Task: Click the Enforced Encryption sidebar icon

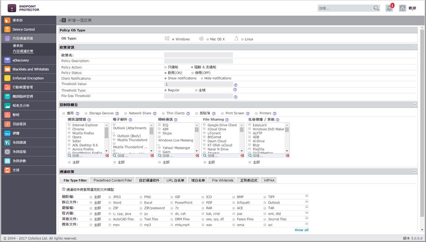Action: 7,78
